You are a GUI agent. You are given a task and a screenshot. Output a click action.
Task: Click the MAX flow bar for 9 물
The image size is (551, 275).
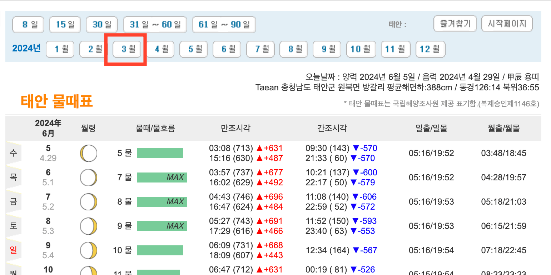point(162,226)
